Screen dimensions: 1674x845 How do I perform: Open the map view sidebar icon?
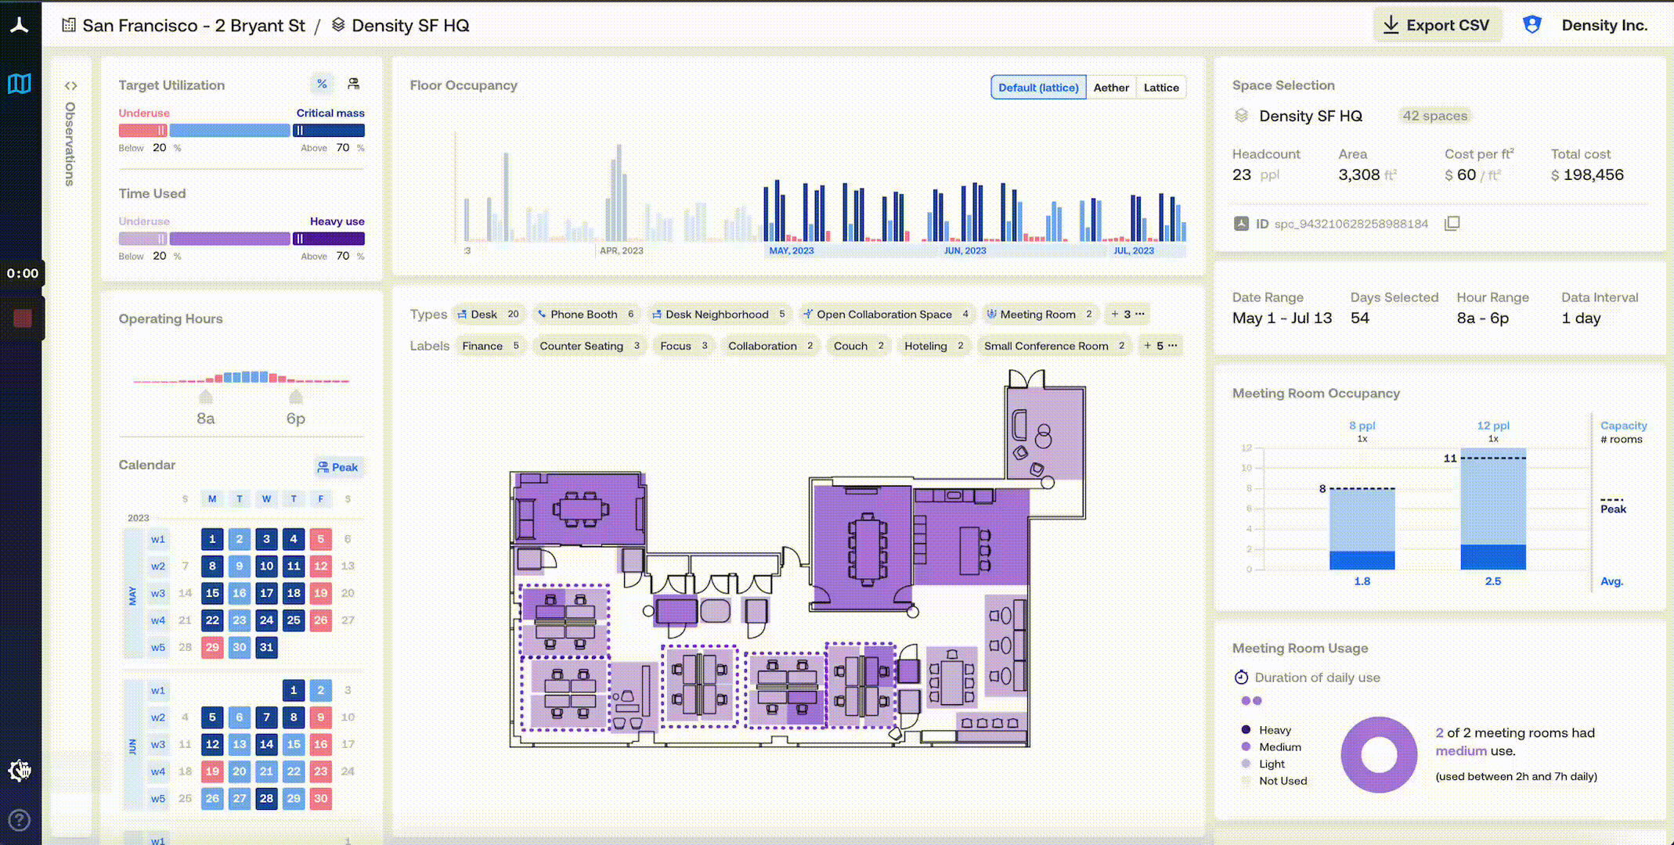pos(20,84)
